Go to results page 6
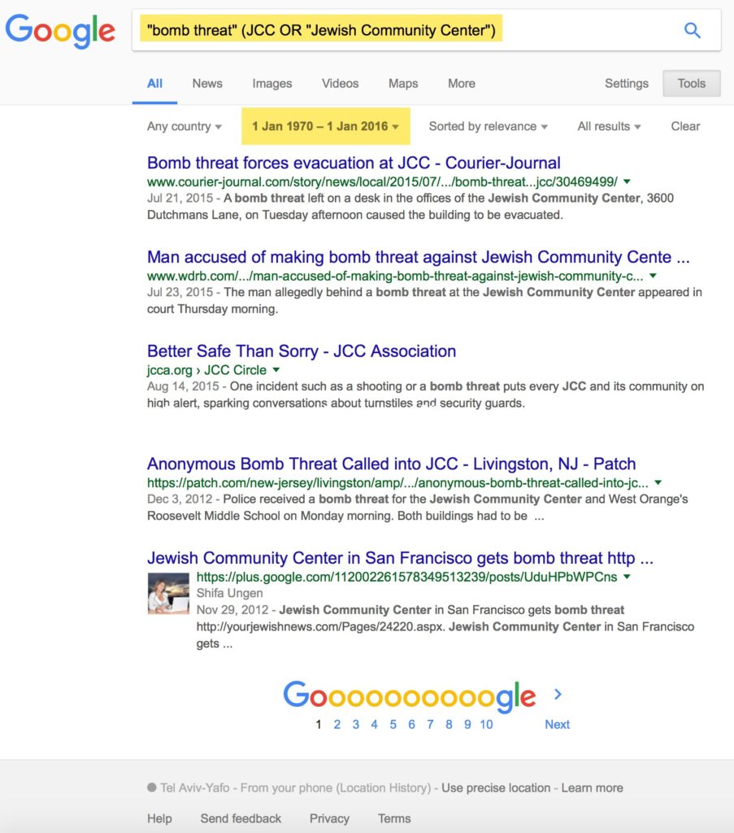This screenshot has width=734, height=833. click(x=411, y=724)
